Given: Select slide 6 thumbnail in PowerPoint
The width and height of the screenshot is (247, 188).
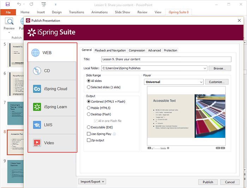Looking at the screenshot, I should [16, 84].
